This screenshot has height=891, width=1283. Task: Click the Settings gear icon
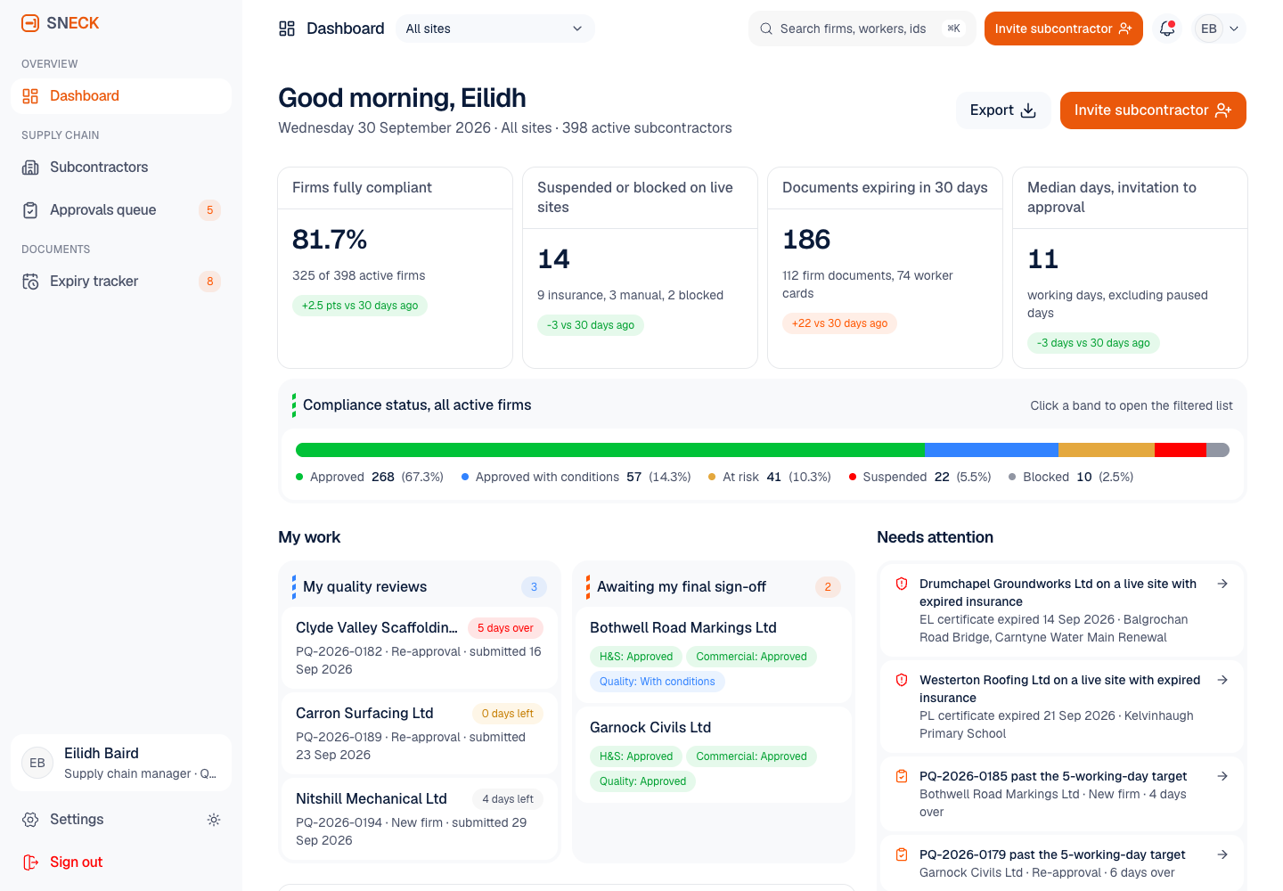[x=30, y=820]
